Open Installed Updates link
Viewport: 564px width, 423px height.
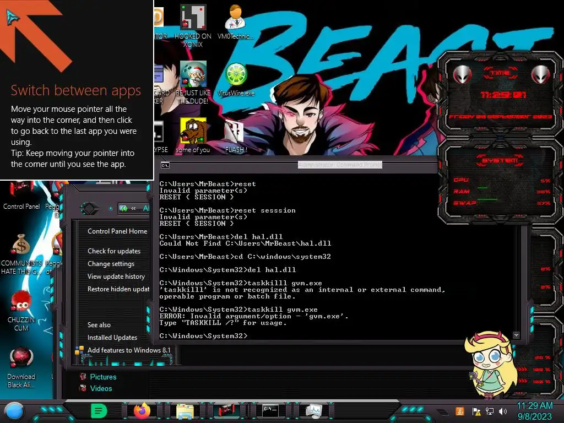pyautogui.click(x=112, y=338)
